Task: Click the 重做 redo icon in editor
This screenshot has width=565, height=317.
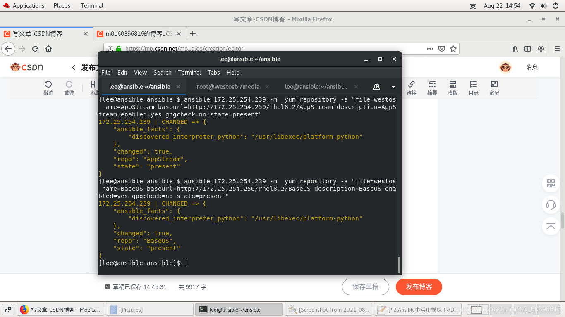Action: 69,88
